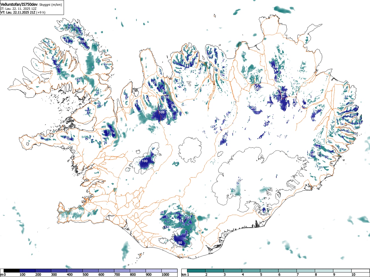Select the '(+9 h)' forecast offset text
The height and width of the screenshot is (277, 370).
click(x=40, y=13)
